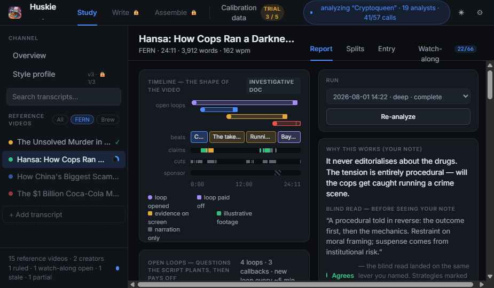Click the blue status dot in sidebar footer
The height and width of the screenshot is (288, 494).
click(x=117, y=268)
